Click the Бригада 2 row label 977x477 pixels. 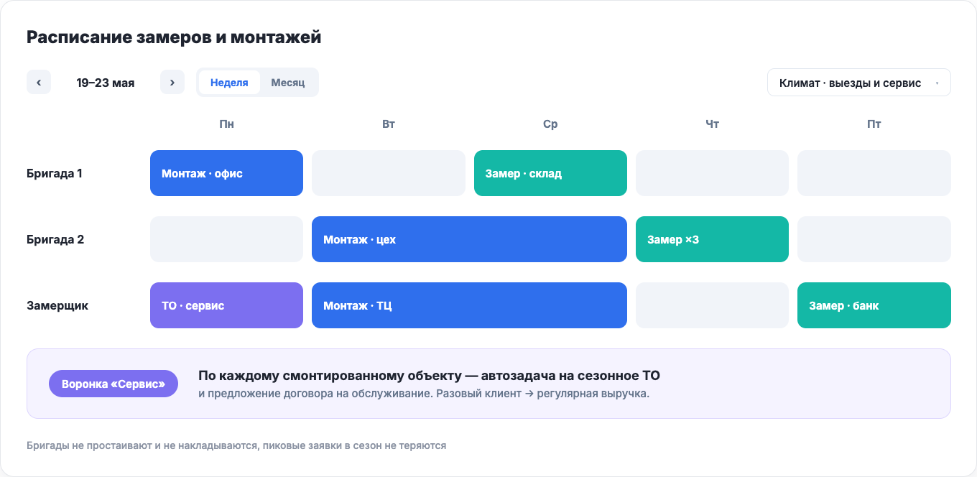55,239
